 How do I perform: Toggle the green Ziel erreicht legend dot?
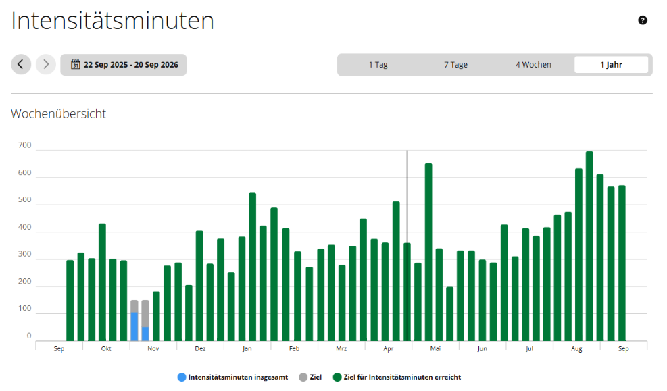337,377
